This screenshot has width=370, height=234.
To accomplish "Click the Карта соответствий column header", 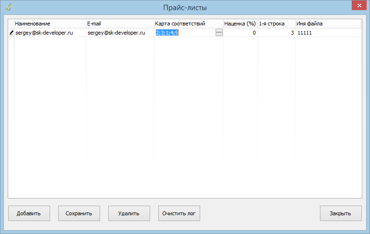I will (189, 24).
